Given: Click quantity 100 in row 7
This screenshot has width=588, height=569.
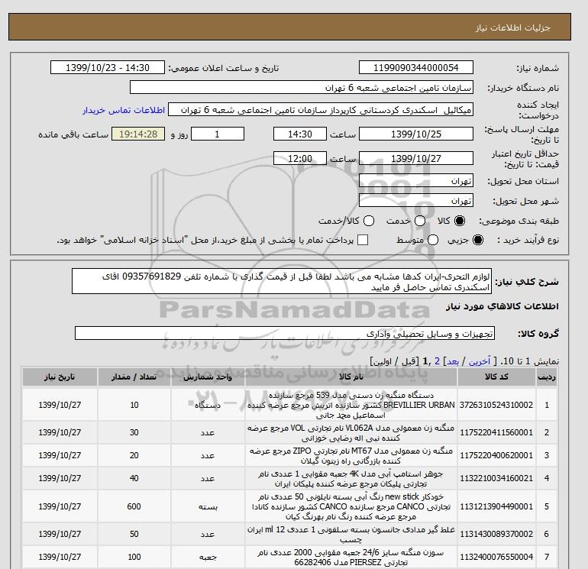Looking at the screenshot, I should click(x=134, y=557).
